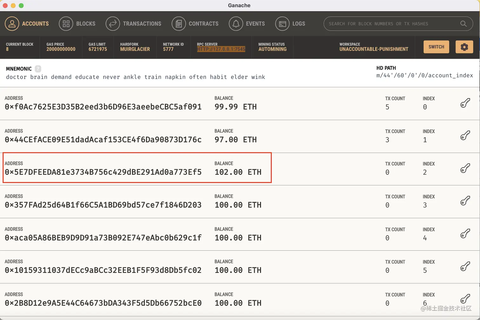The height and width of the screenshot is (320, 480).
Task: Click address 0x2B8D12e9A5E44C64673bDA343F5d5Db66752bcE0
Action: tap(103, 303)
